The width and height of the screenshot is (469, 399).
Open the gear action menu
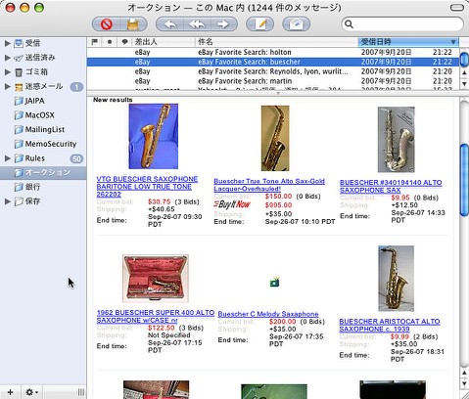(31, 392)
